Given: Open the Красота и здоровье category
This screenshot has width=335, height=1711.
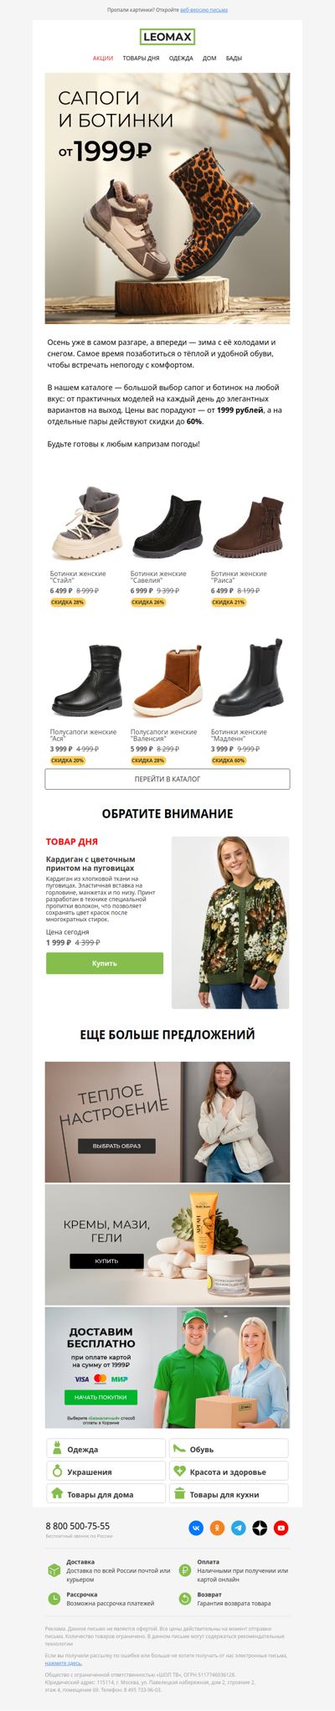Looking at the screenshot, I should [x=229, y=1471].
